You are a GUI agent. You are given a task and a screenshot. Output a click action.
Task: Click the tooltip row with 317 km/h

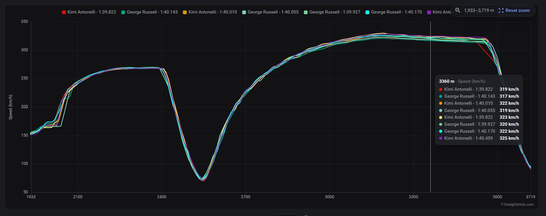tap(479, 96)
